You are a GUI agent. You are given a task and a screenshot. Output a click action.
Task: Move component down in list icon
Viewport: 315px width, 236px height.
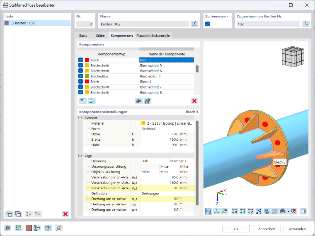coord(92,101)
